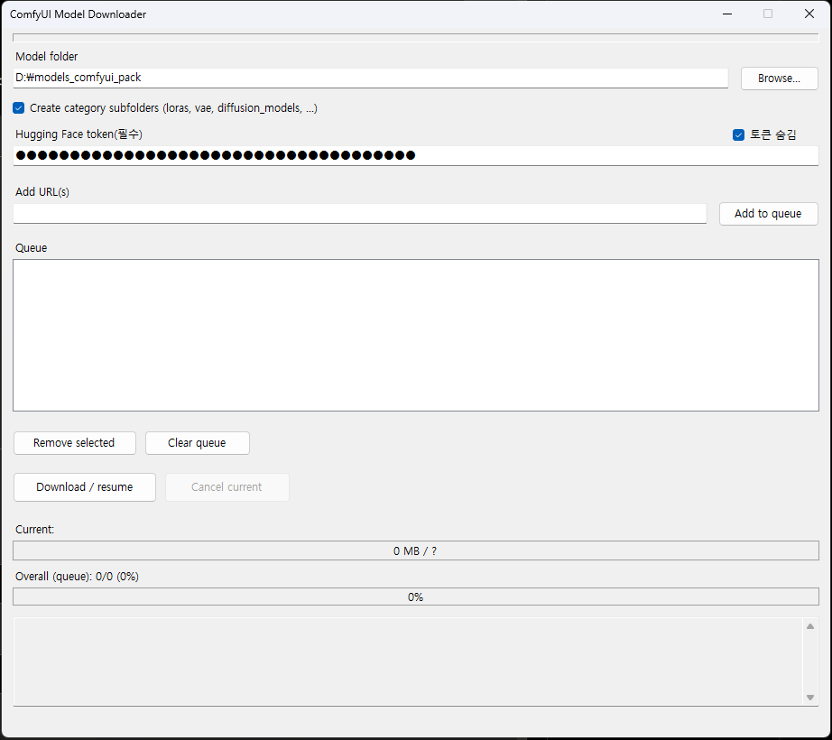
Task: Click inside the Queue list box
Action: pyautogui.click(x=415, y=335)
